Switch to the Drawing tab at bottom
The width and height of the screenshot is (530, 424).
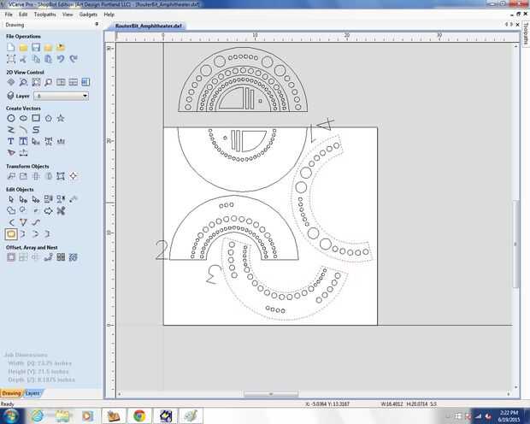pyautogui.click(x=11, y=393)
